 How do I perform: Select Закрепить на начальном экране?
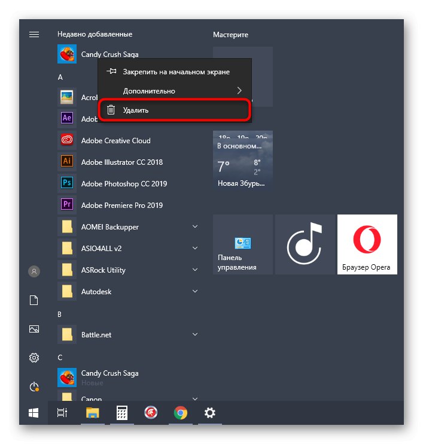click(175, 72)
